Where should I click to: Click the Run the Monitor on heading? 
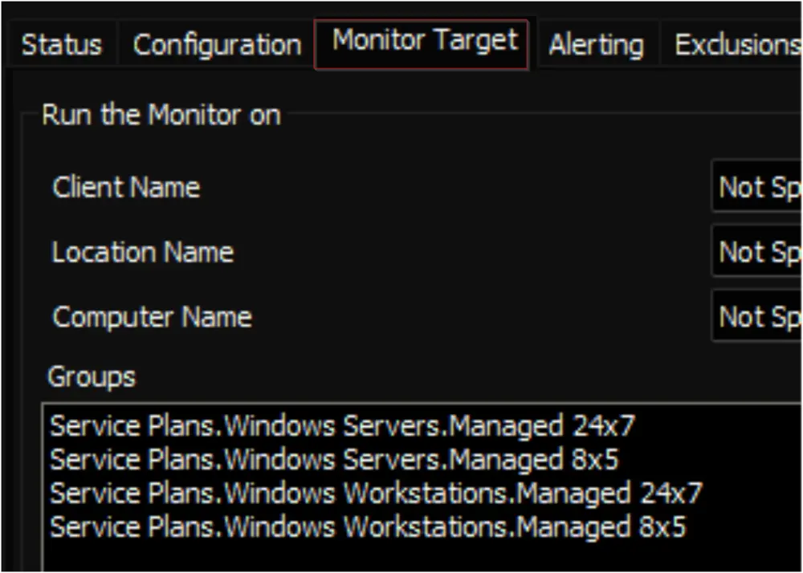pyautogui.click(x=161, y=114)
